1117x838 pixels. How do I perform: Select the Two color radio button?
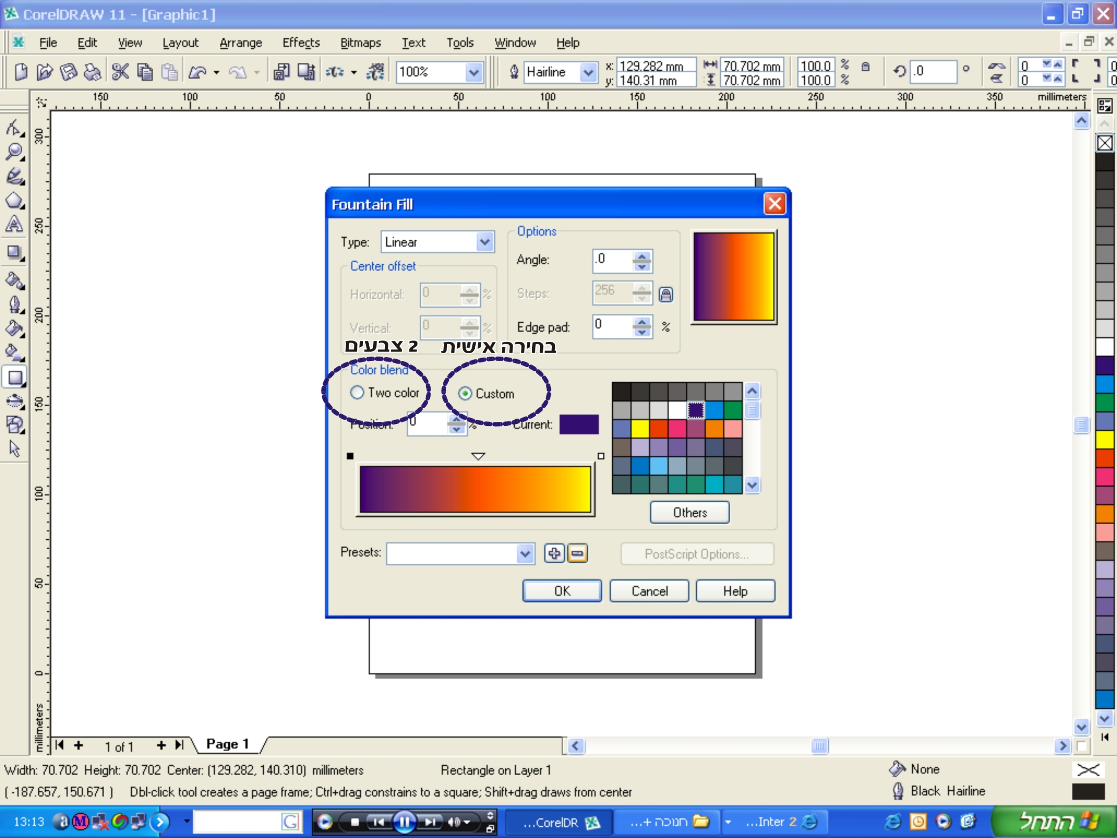(357, 392)
